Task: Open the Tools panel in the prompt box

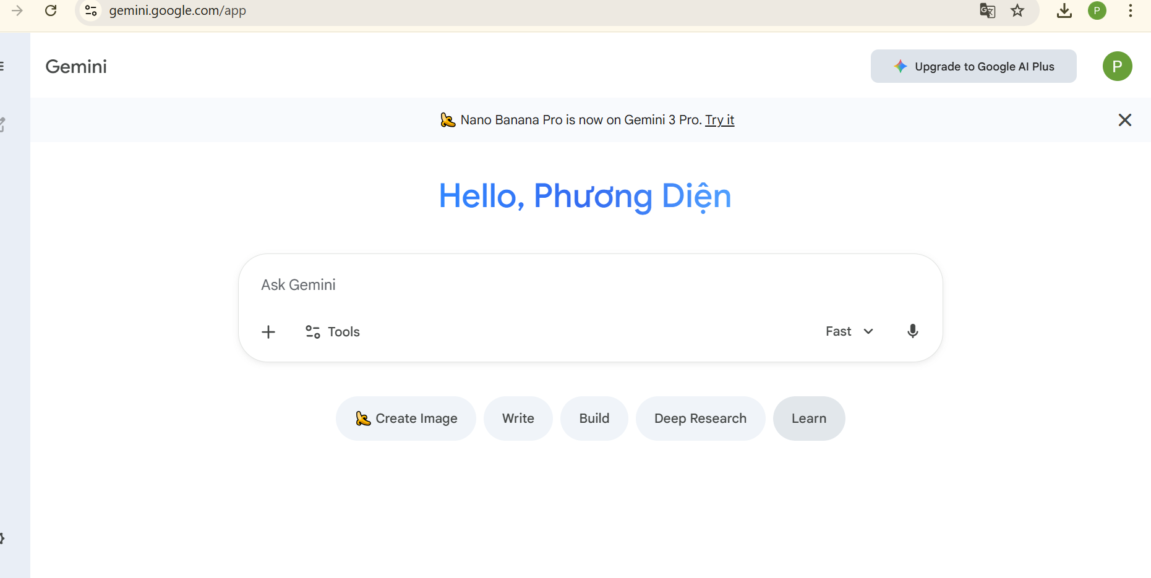Action: click(332, 332)
